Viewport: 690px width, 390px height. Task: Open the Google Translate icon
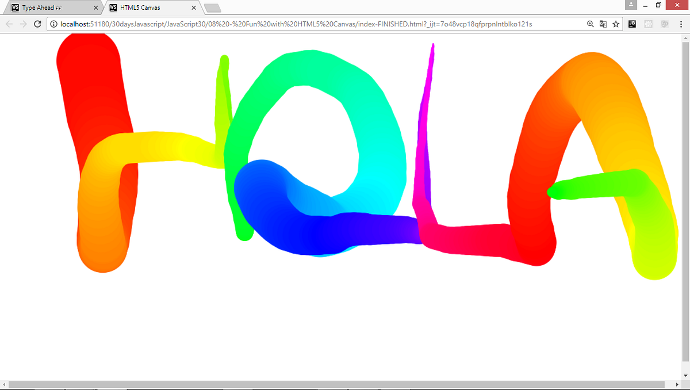coord(603,24)
